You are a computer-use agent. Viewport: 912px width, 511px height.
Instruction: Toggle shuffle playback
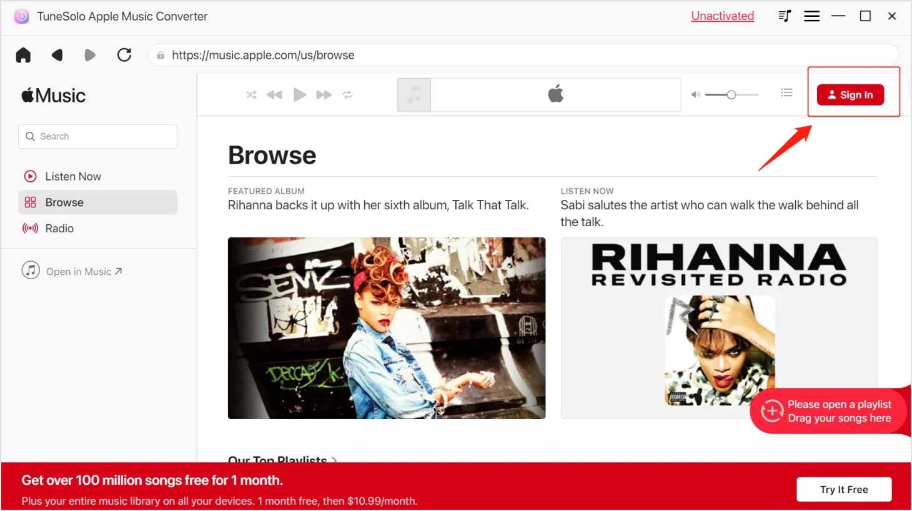251,95
